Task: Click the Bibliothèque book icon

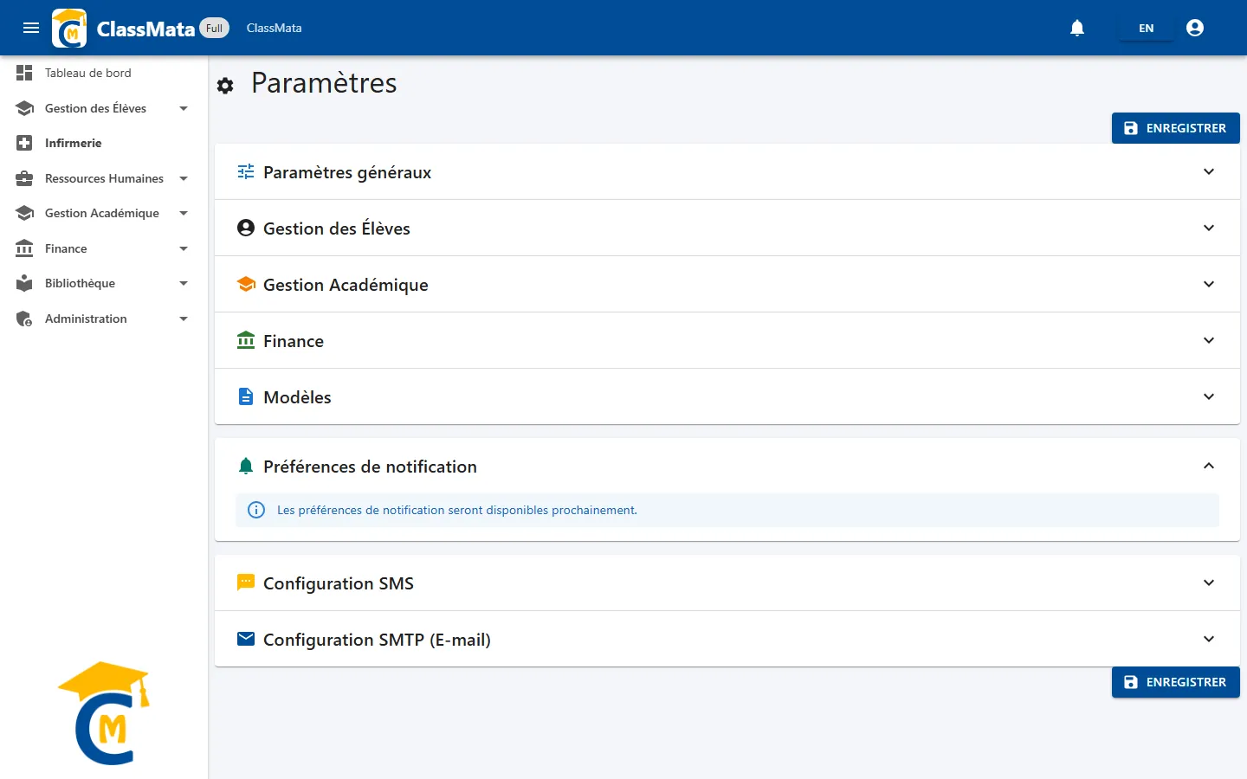Action: click(24, 283)
